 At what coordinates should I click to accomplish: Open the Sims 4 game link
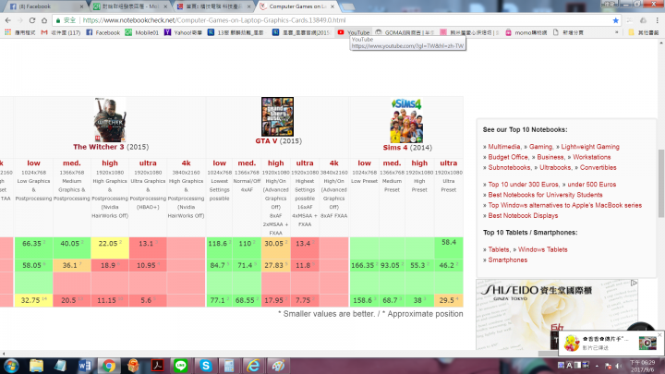click(x=395, y=148)
